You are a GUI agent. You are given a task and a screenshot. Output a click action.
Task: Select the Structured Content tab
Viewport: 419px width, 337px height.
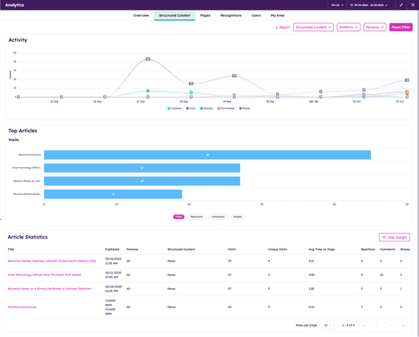click(x=175, y=15)
